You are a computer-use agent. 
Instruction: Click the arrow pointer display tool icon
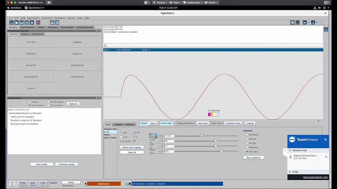coord(305,22)
